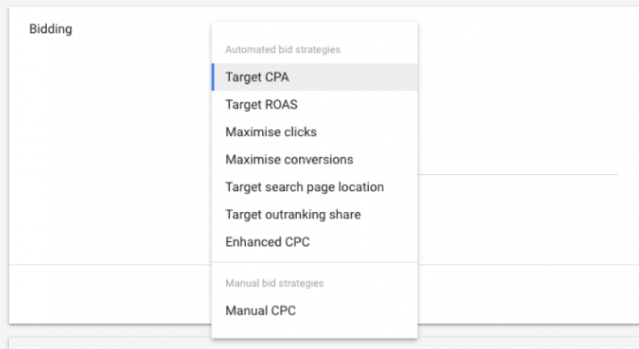Screen dimensions: 639x349
Task: Click the underline right of the dropdown
Action: click(x=516, y=173)
